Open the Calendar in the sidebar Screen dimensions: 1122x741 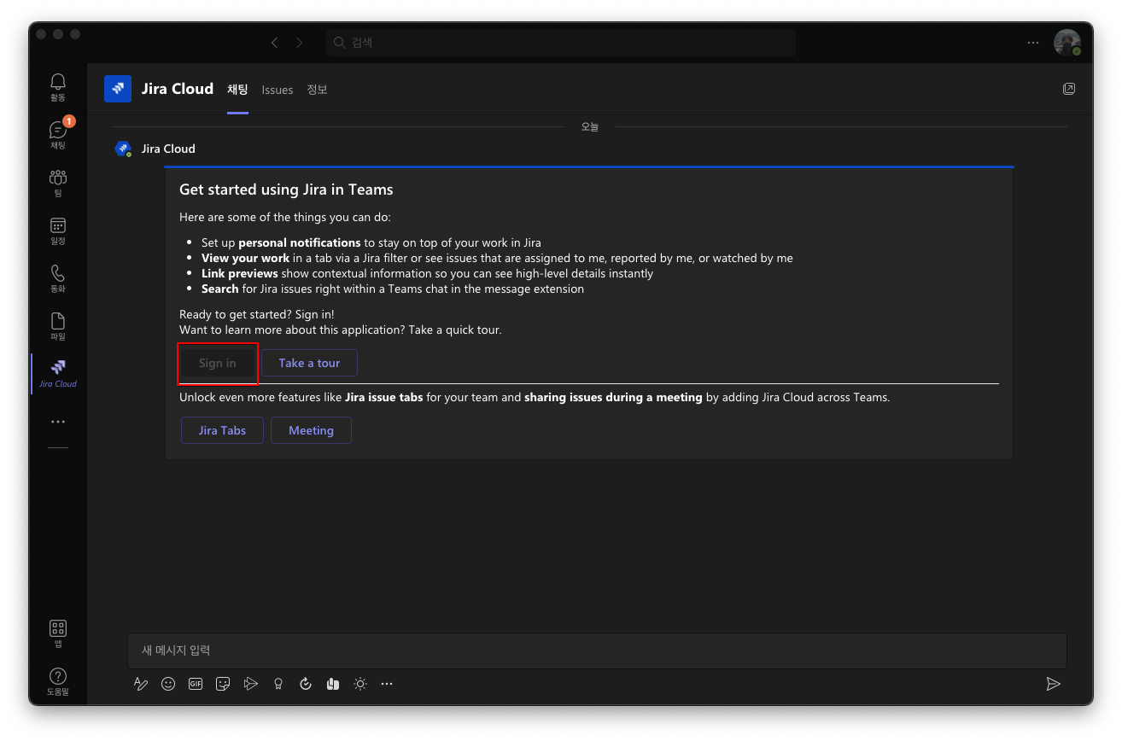(58, 230)
